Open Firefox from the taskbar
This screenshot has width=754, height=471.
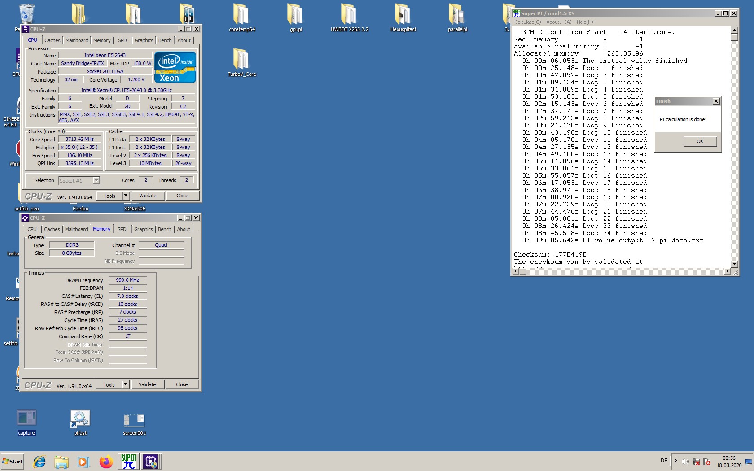coord(106,462)
